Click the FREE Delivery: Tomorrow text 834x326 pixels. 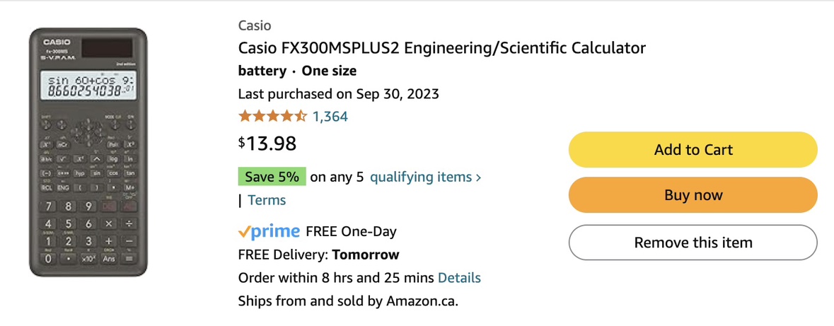318,255
